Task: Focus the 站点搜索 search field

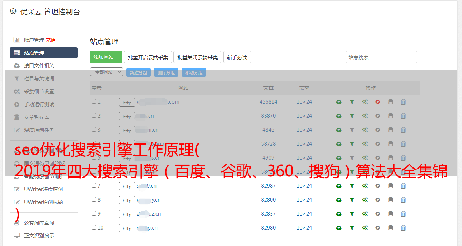Action: 382,57
